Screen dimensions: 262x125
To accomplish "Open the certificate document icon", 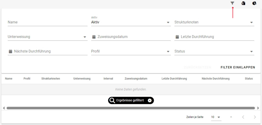I will pyautogui.click(x=243, y=3).
